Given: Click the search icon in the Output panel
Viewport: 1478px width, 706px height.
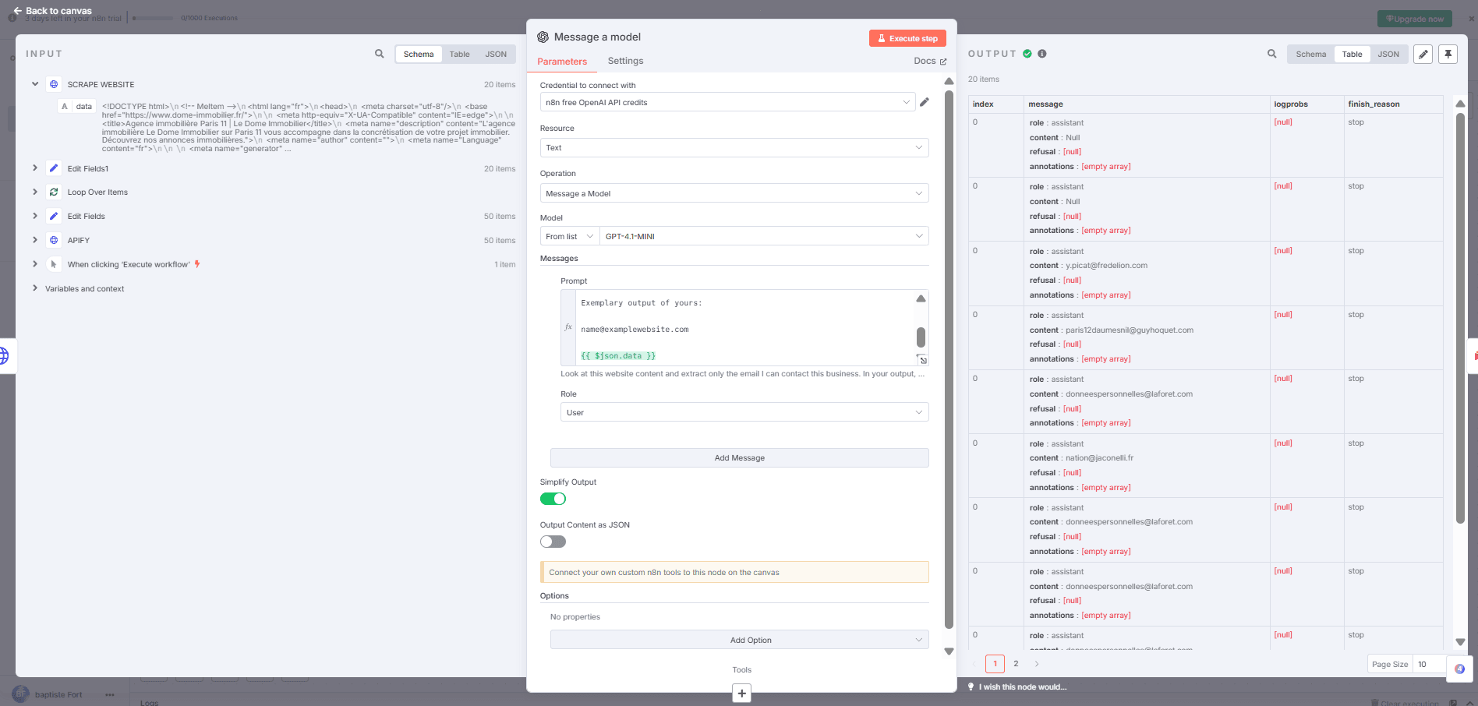Looking at the screenshot, I should click(x=1271, y=54).
